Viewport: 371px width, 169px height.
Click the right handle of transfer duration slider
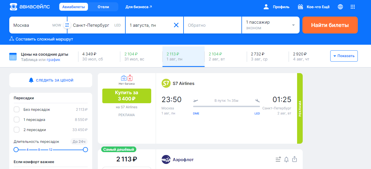pyautogui.click(x=85, y=150)
